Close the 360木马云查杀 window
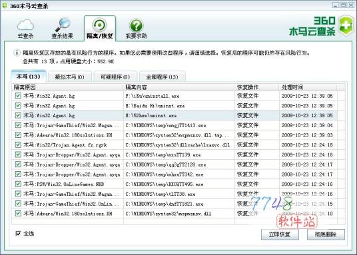This screenshot has width=357, height=255. 351,5
